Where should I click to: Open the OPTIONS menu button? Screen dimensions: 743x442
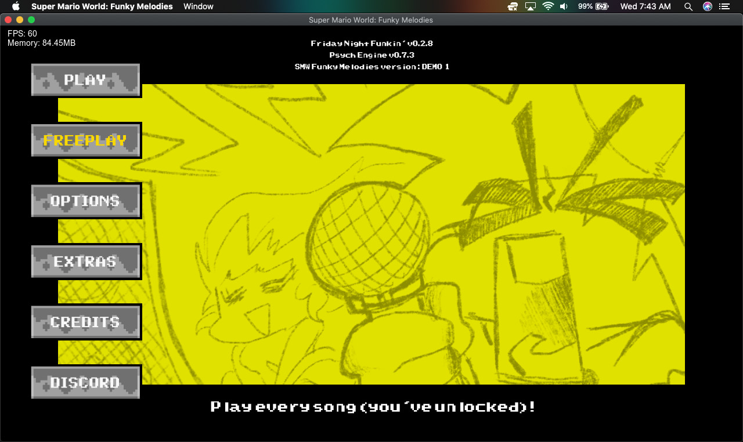pyautogui.click(x=85, y=201)
